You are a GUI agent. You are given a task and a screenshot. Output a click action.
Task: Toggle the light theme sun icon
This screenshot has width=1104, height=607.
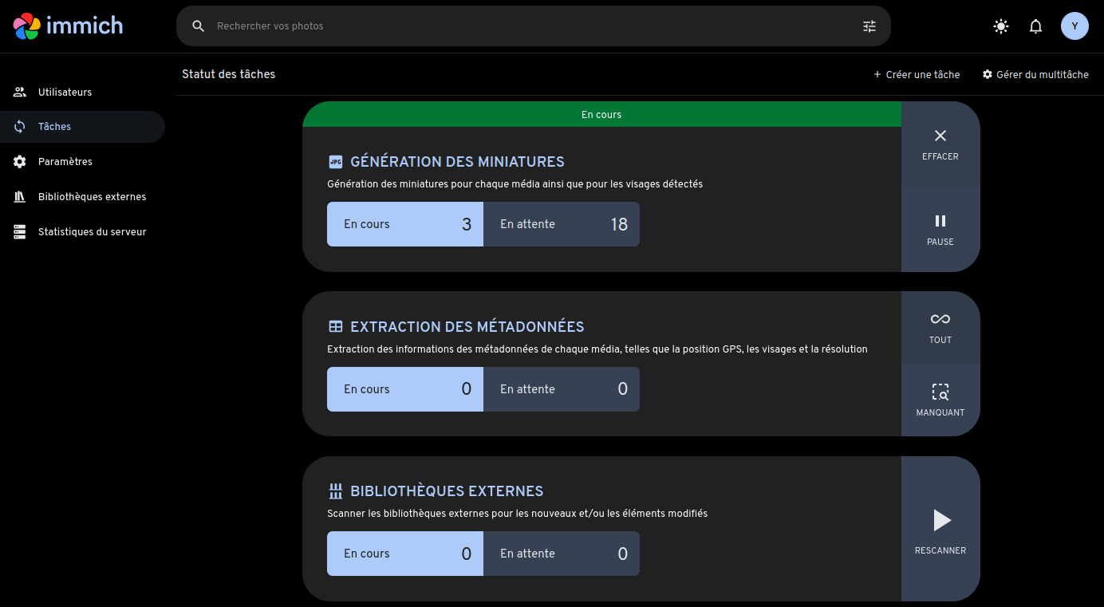pos(1000,26)
